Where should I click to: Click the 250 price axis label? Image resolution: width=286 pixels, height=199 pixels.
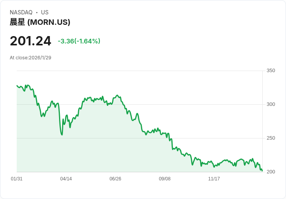pos(271,138)
